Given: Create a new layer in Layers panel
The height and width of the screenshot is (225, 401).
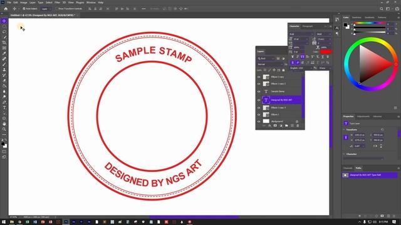Looking at the screenshot, I should coord(292,126).
